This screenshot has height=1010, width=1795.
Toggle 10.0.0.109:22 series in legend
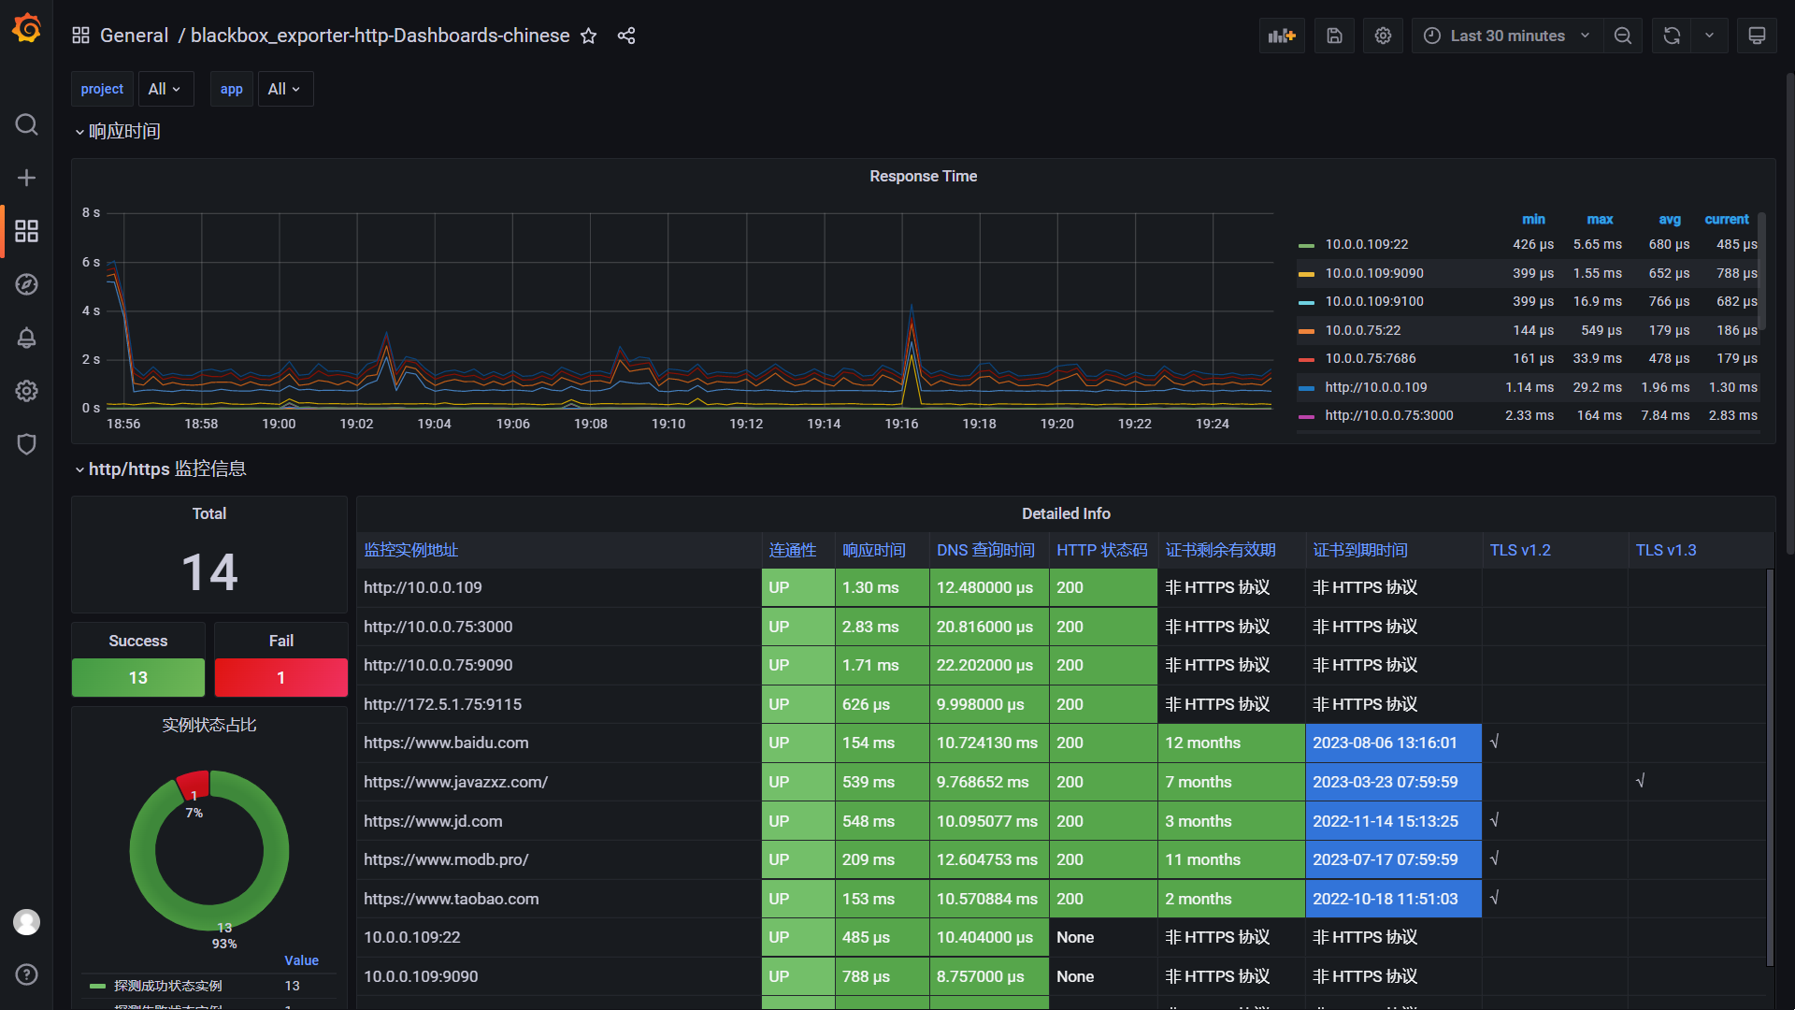point(1366,244)
